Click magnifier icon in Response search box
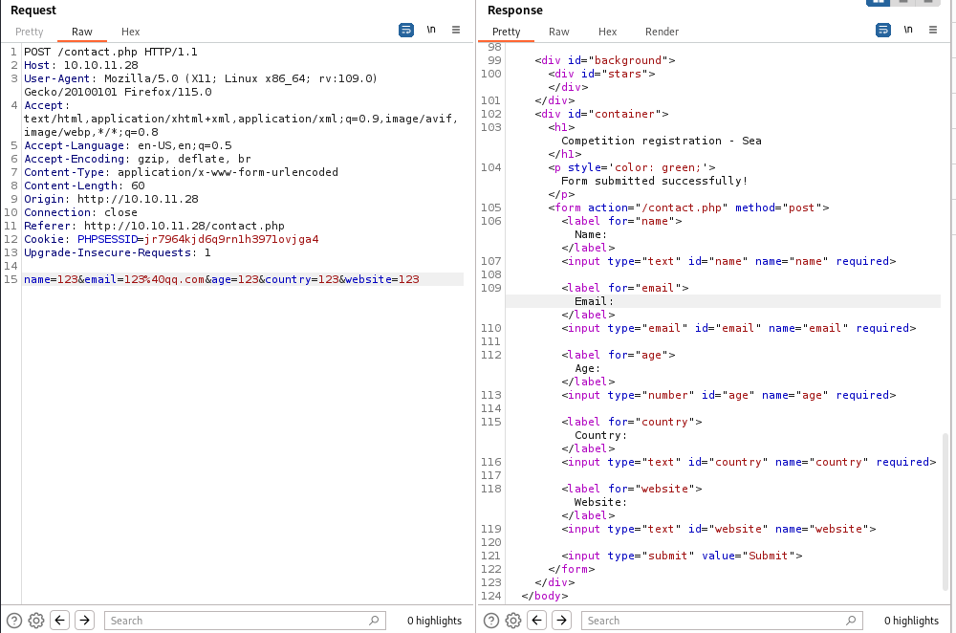This screenshot has width=956, height=633. tap(851, 621)
